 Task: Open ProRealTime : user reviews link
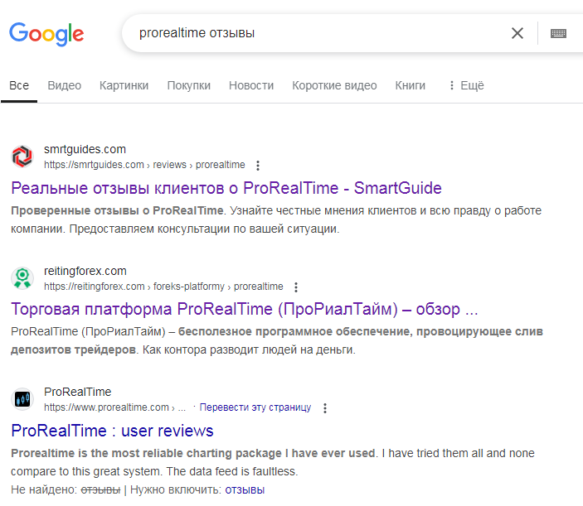(113, 431)
